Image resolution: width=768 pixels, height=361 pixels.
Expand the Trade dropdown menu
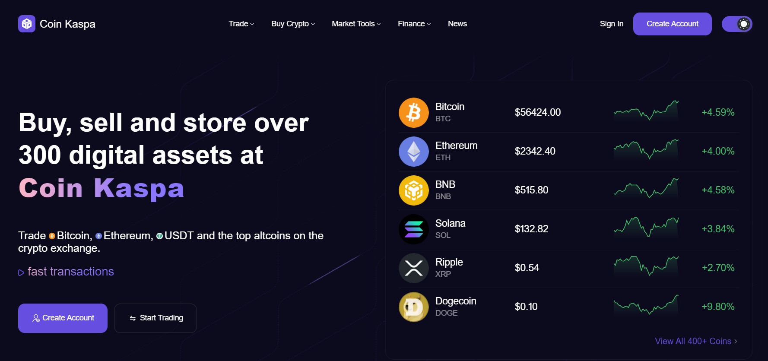(241, 24)
